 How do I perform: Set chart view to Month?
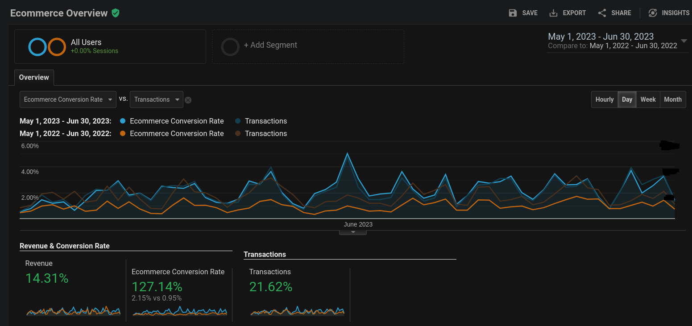pyautogui.click(x=672, y=99)
